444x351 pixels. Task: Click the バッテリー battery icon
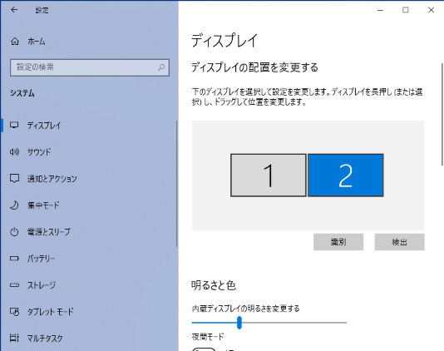pos(14,258)
